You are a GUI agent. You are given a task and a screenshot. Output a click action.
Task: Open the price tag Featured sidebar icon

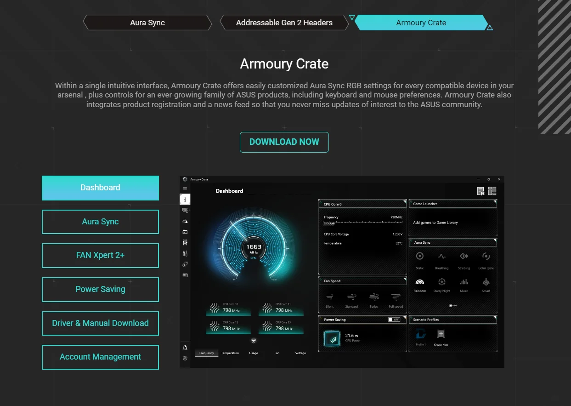185,264
